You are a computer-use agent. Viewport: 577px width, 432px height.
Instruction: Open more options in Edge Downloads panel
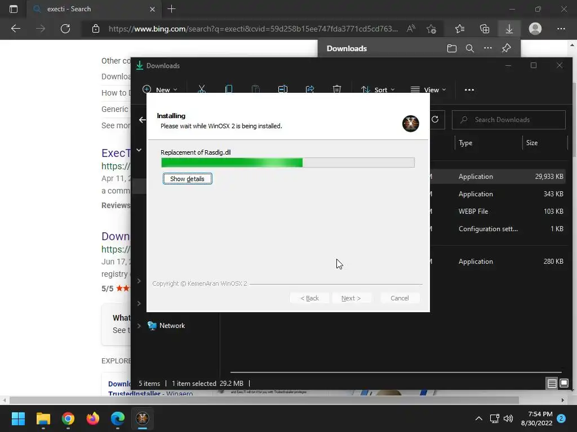(x=487, y=48)
